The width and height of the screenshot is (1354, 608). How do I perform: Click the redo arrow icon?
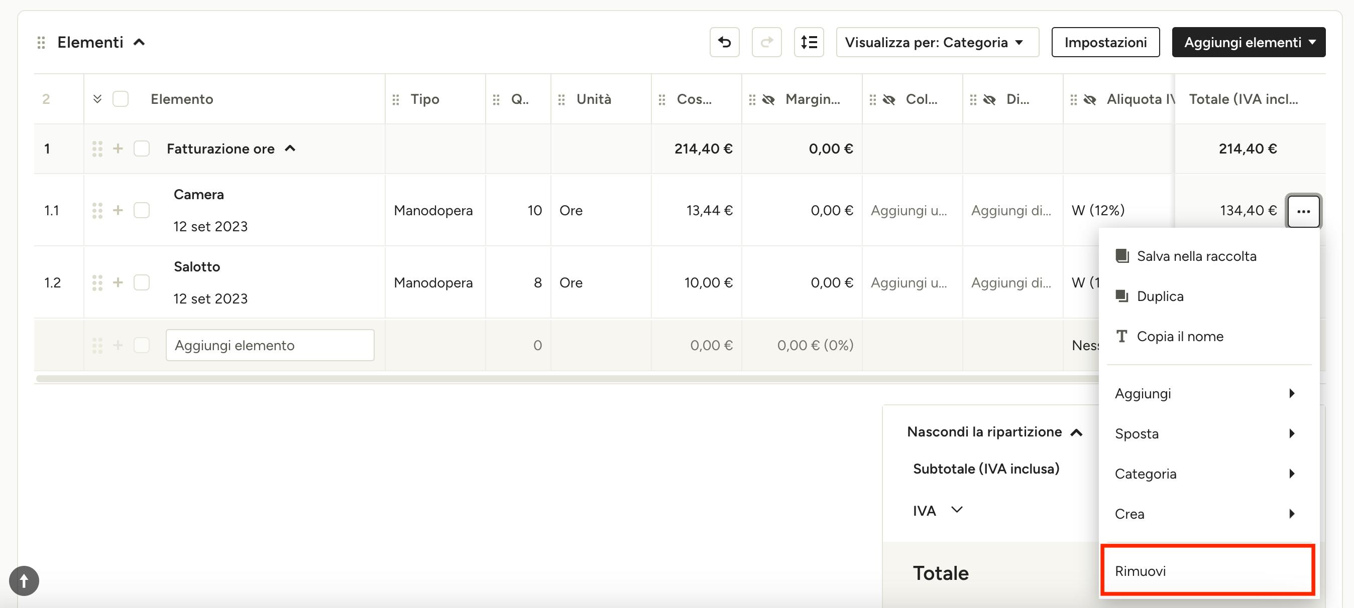coord(766,42)
